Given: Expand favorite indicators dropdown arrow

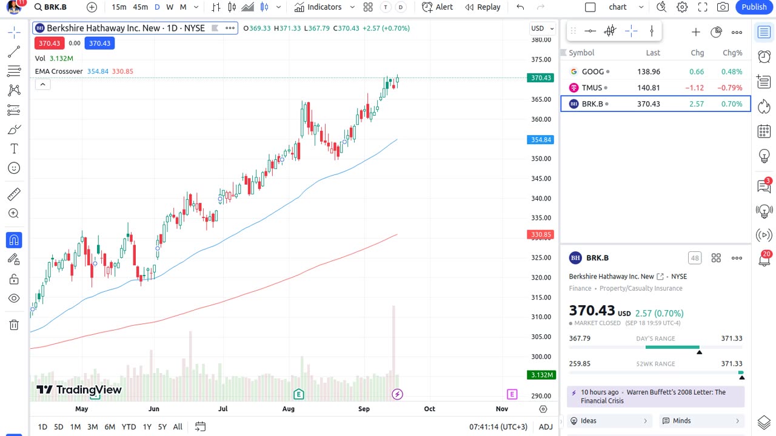Looking at the screenshot, I should coord(352,7).
